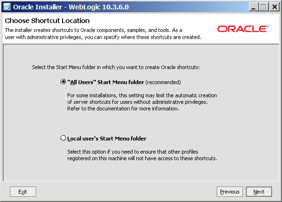Click "registered on this machine" description line
The height and width of the screenshot is (202, 282).
point(142,158)
